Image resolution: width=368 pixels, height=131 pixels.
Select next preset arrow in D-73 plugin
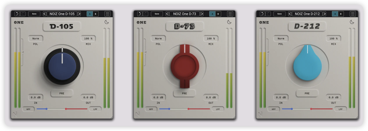(202, 14)
